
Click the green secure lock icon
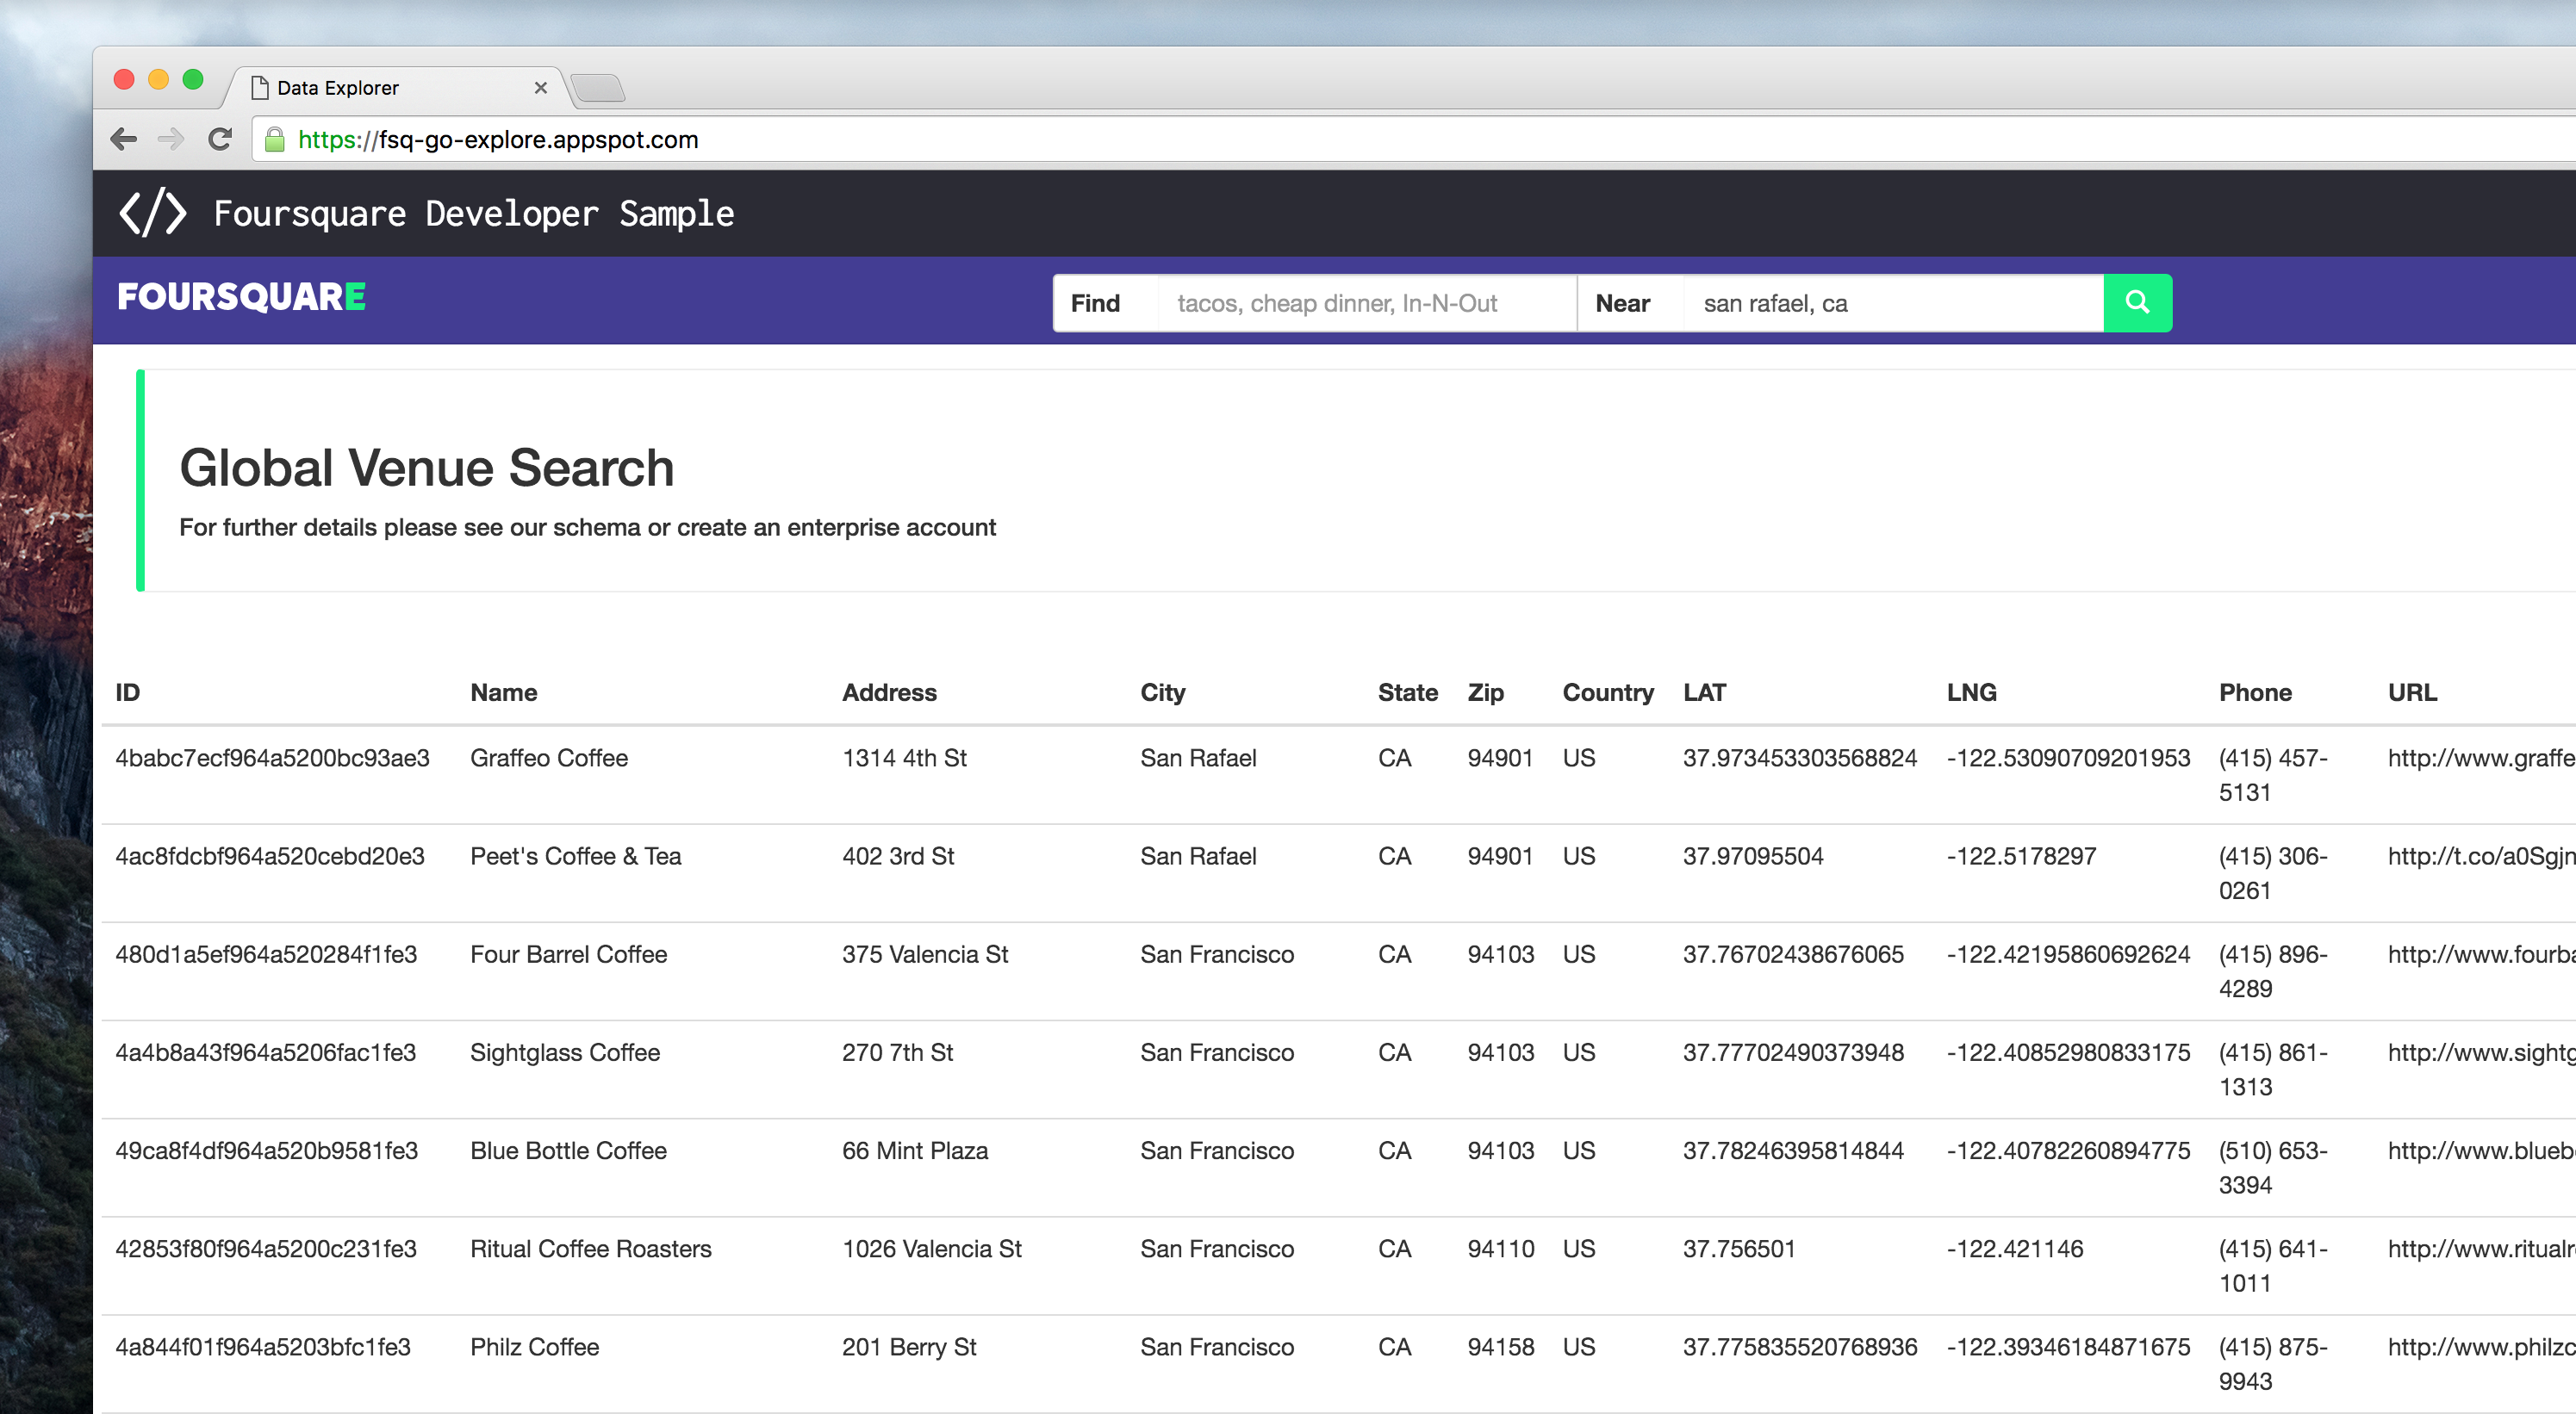(275, 140)
